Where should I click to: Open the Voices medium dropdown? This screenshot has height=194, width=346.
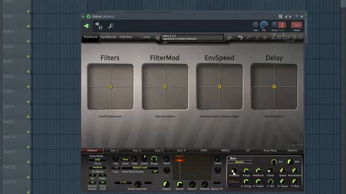coord(97,168)
